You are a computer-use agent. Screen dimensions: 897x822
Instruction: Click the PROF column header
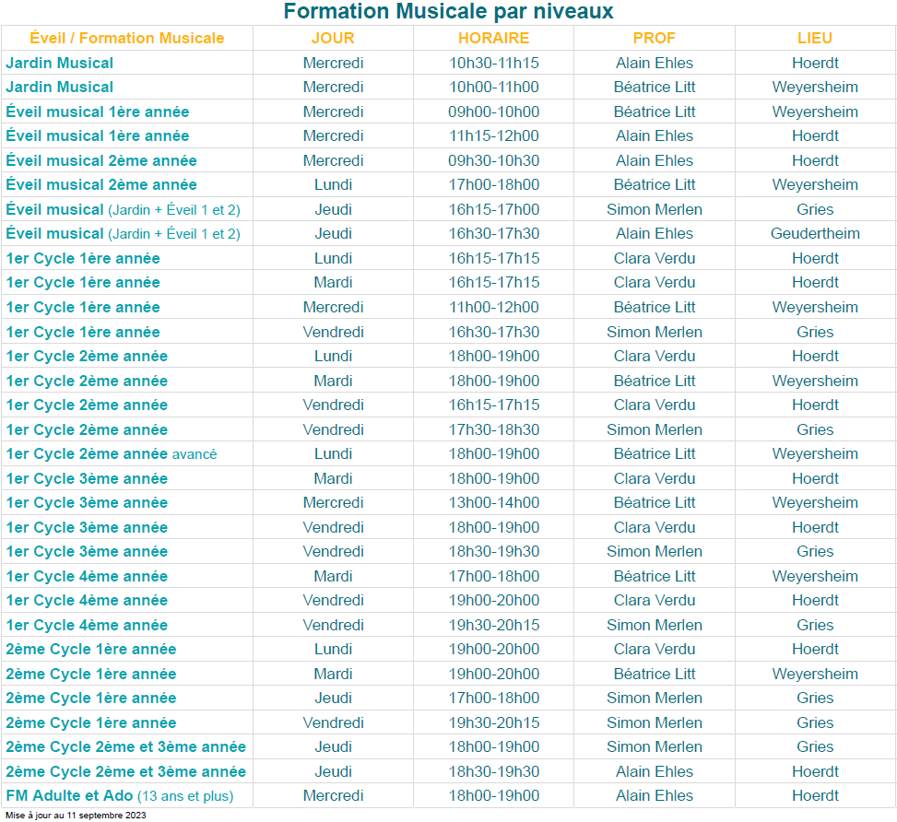[x=655, y=39]
